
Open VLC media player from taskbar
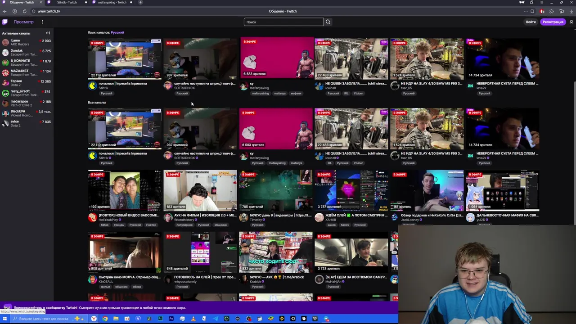pos(193,319)
